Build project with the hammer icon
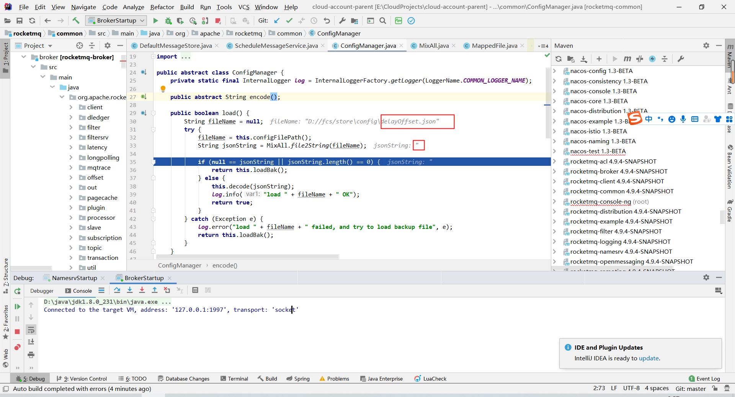 click(76, 21)
